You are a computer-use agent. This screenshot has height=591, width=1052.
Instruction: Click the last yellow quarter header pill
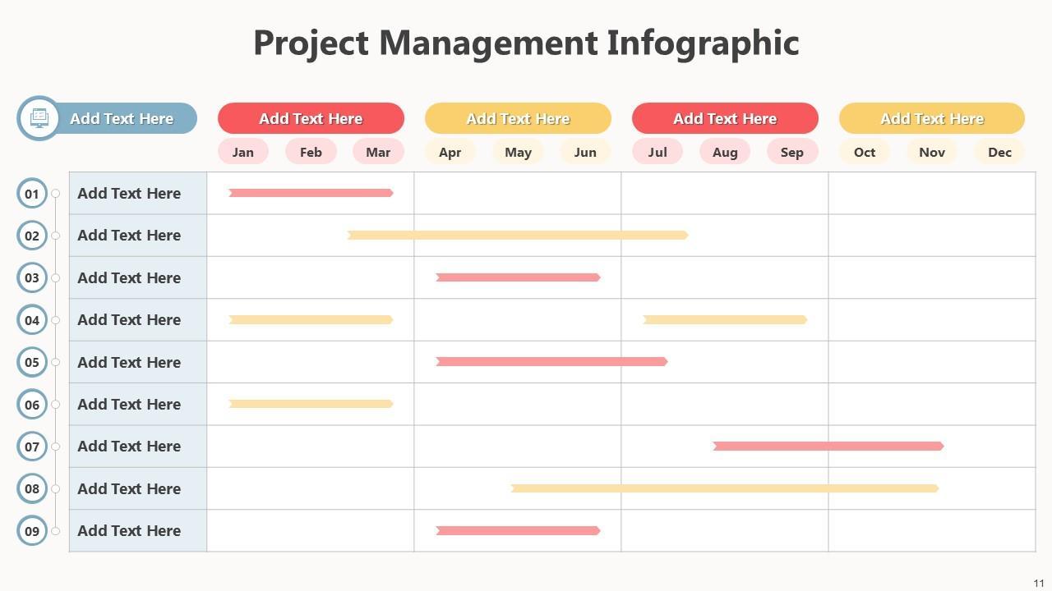(931, 118)
